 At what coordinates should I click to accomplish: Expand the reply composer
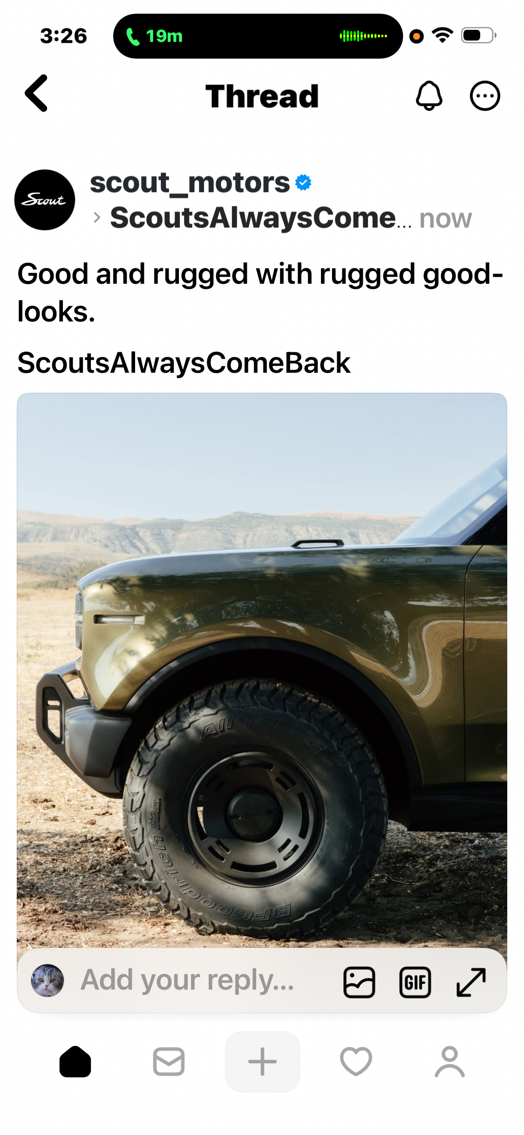pos(471,982)
